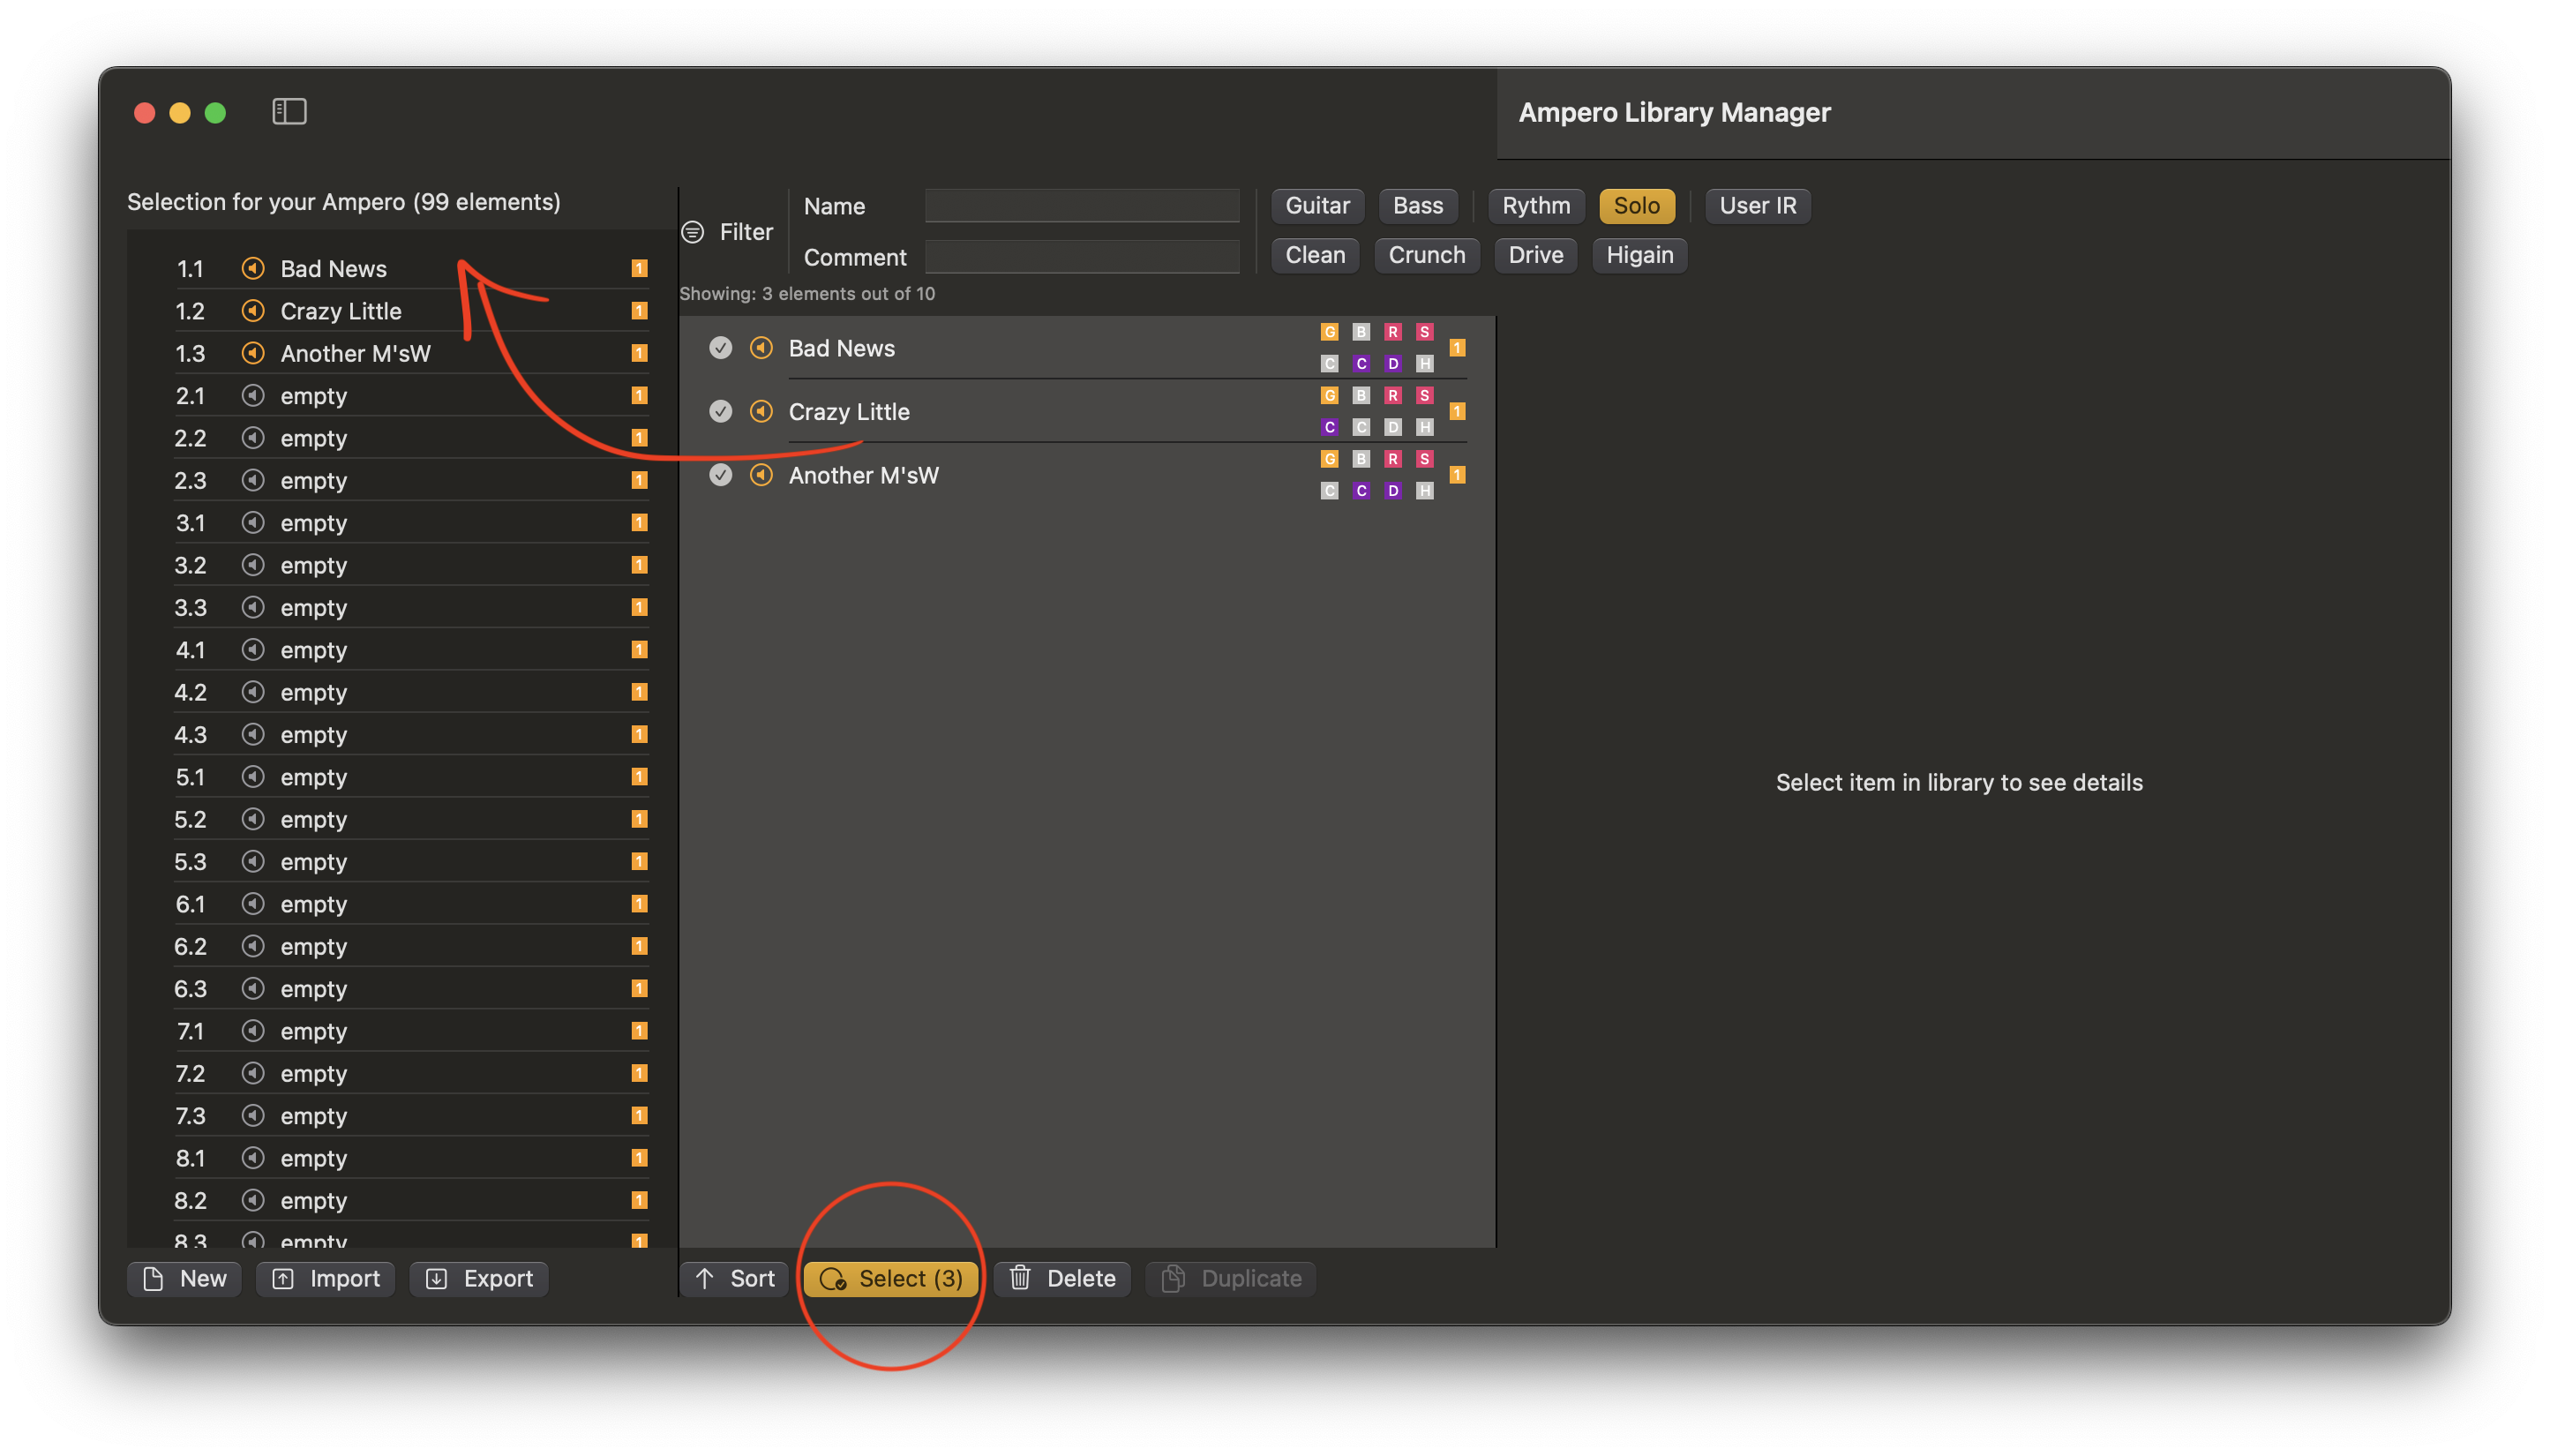Click the Filter icon

coord(693,232)
